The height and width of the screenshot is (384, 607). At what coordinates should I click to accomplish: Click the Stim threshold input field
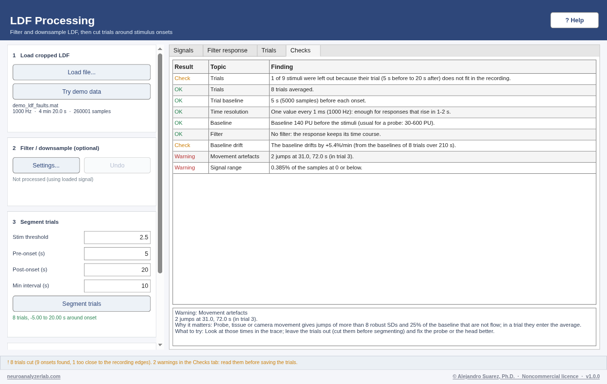(x=117, y=237)
